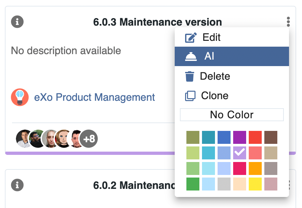
Task: Open the 6.0.3 Maintenance version title
Action: (x=157, y=22)
